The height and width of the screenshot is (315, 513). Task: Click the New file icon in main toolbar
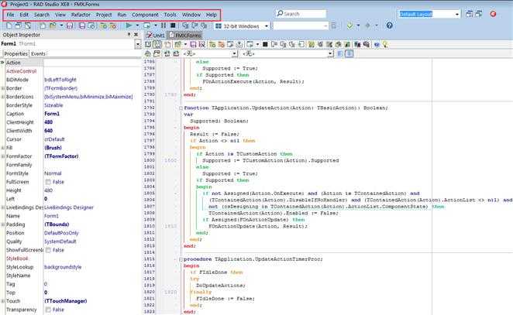tap(9, 26)
